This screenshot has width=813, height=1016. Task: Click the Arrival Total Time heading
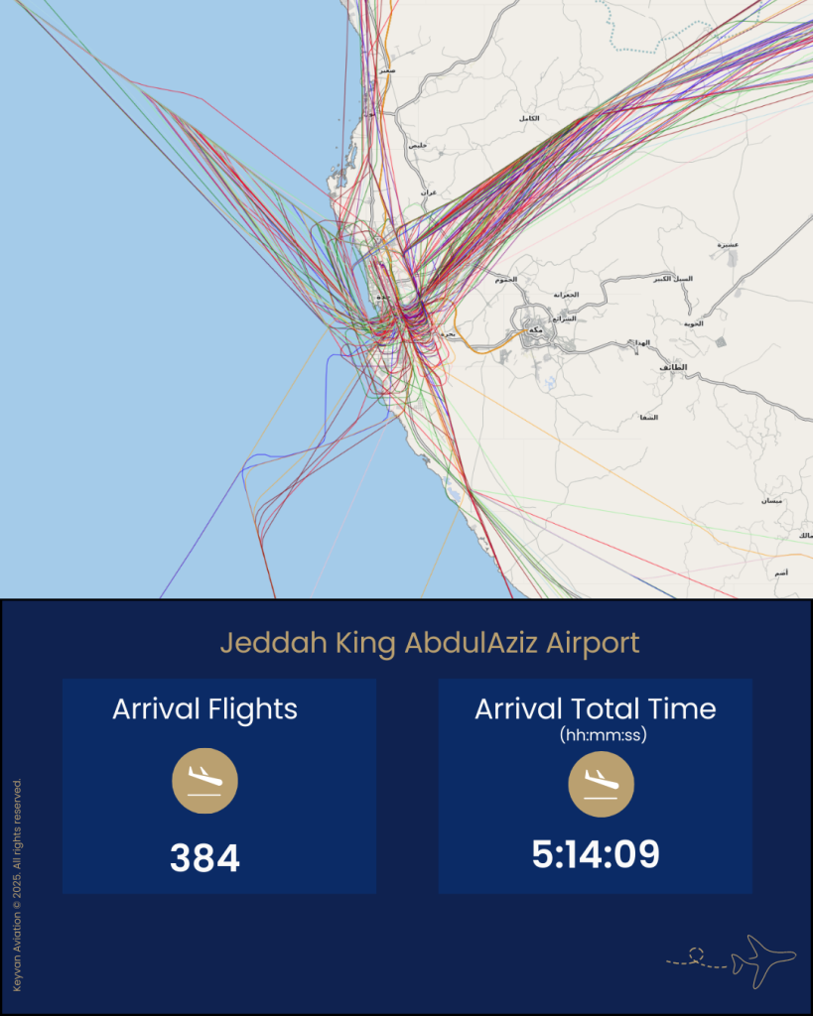[x=595, y=709]
